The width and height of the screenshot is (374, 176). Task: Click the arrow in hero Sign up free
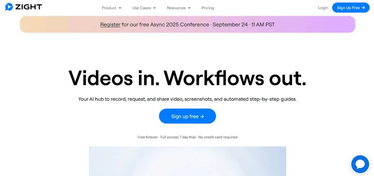[x=202, y=117]
